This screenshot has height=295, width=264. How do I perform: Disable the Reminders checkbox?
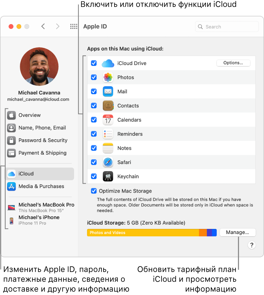94,134
